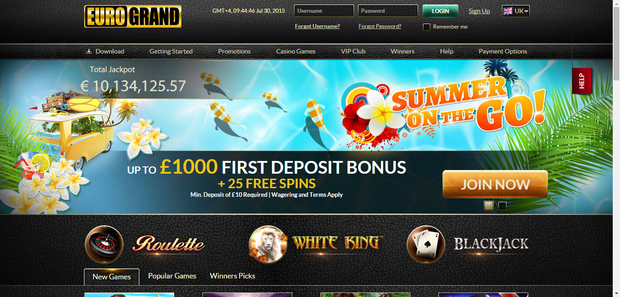Switch to the Winners Picks tab

tap(232, 276)
